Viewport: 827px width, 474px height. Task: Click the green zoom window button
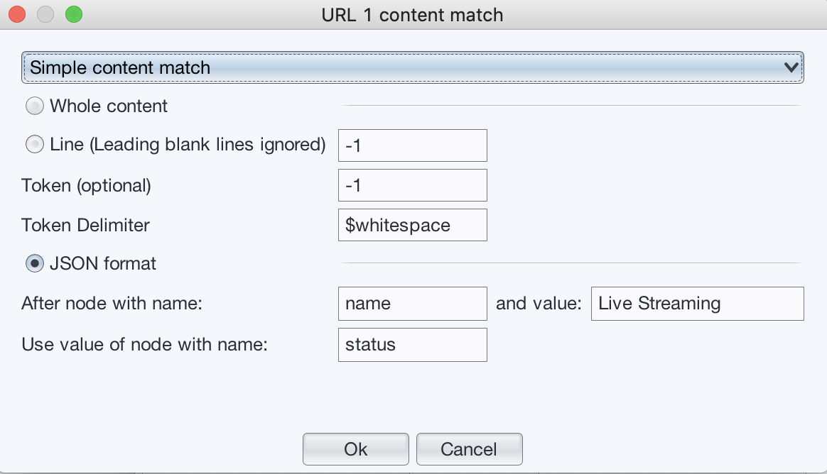point(73,14)
